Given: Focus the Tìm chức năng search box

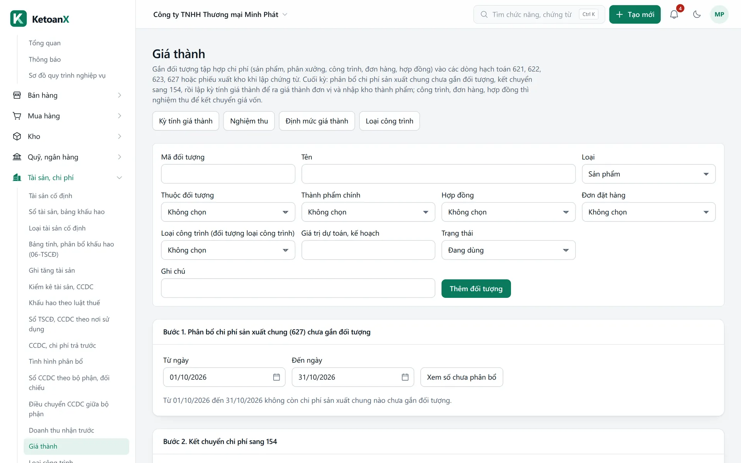Looking at the screenshot, I should point(539,15).
